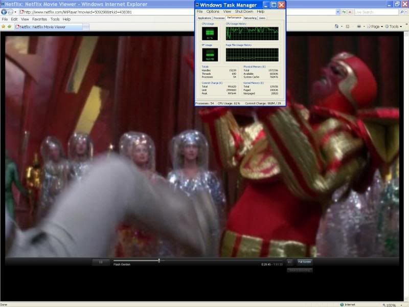This screenshot has height=307, width=409.
Task: Open Internet Explorer's Help menu
Action: click(x=66, y=19)
